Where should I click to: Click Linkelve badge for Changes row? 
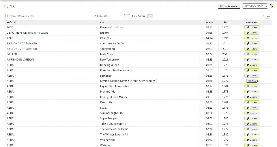pos(252,38)
